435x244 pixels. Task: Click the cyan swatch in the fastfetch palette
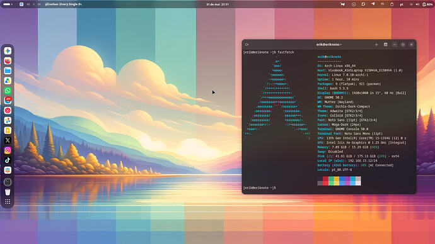click(353, 181)
